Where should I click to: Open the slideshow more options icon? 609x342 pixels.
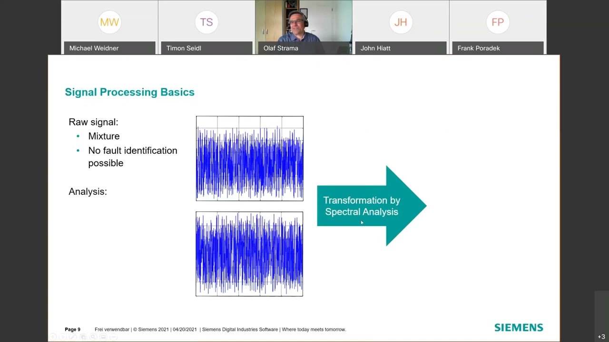[x=113, y=337]
